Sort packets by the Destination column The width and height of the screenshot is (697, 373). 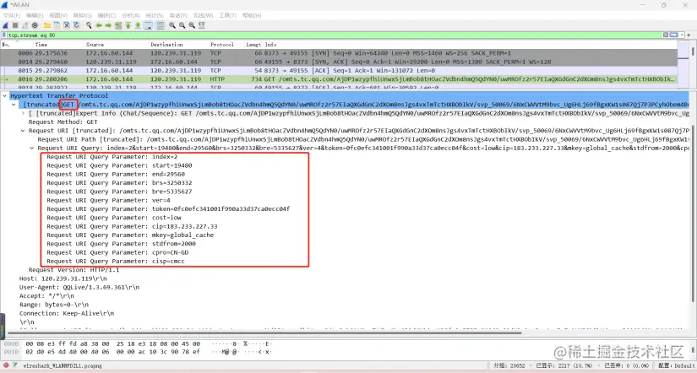tap(179, 45)
